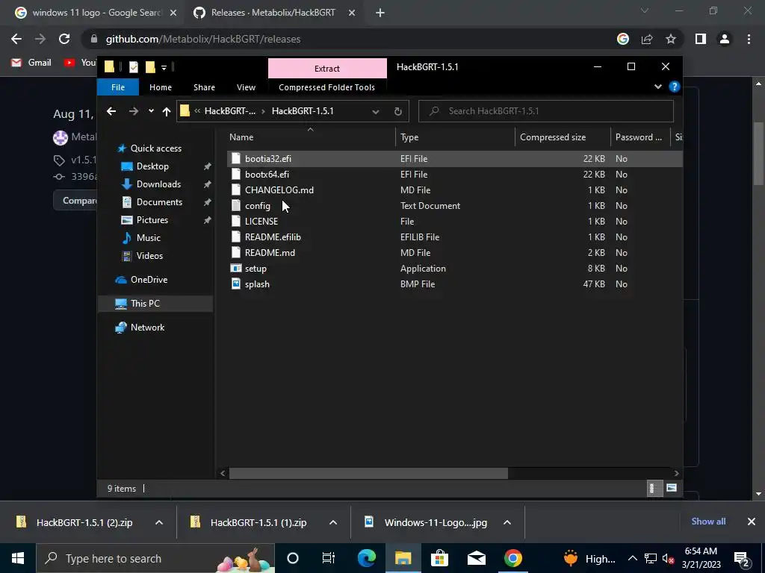Click the Extract contextual tab

click(x=327, y=68)
